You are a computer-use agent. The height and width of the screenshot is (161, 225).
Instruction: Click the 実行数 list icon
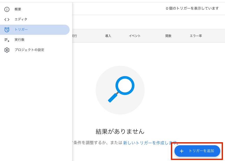[7, 40]
